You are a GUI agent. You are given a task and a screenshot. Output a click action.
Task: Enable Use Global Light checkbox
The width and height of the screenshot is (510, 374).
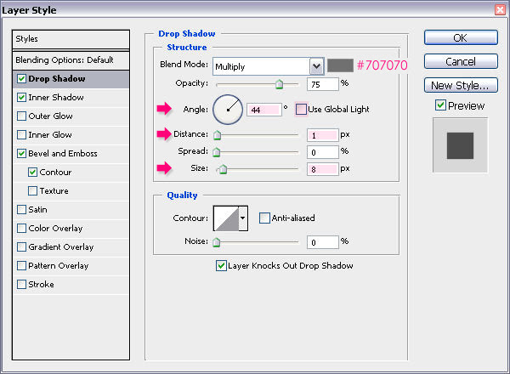[x=301, y=110]
